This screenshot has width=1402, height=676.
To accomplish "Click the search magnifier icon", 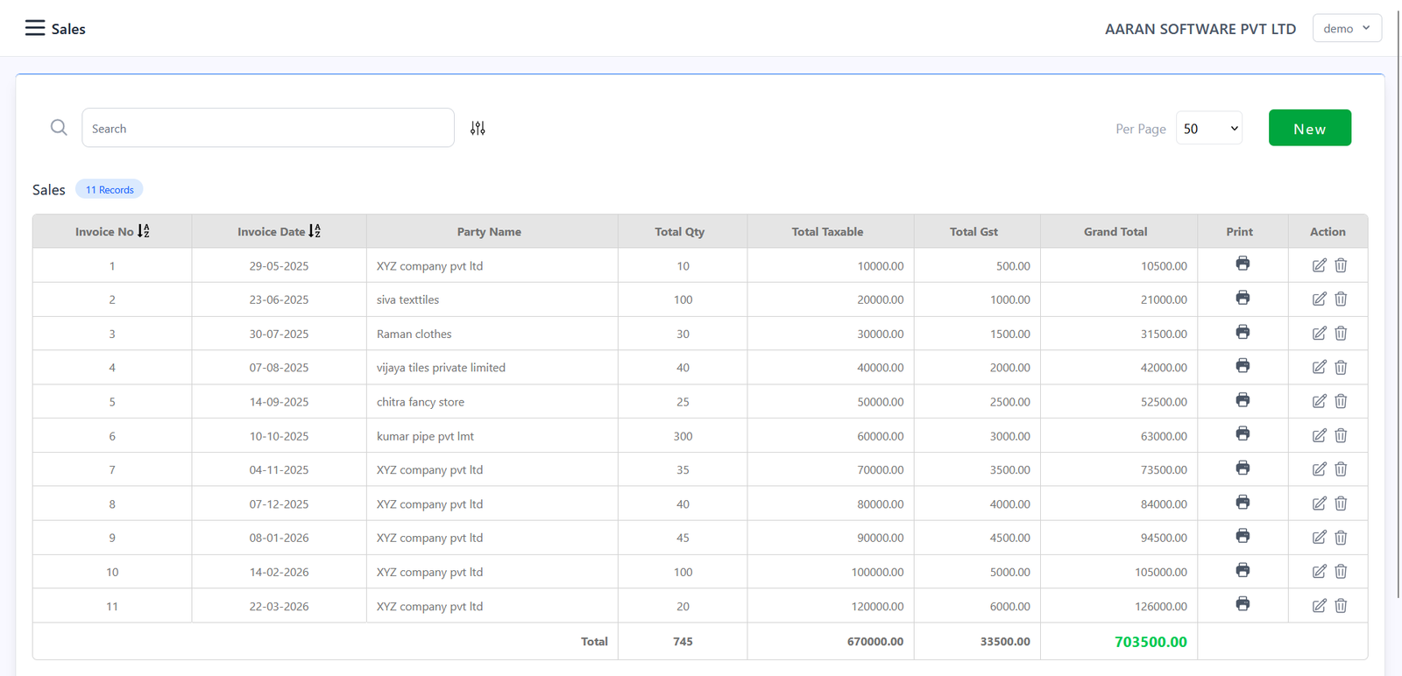I will (59, 128).
